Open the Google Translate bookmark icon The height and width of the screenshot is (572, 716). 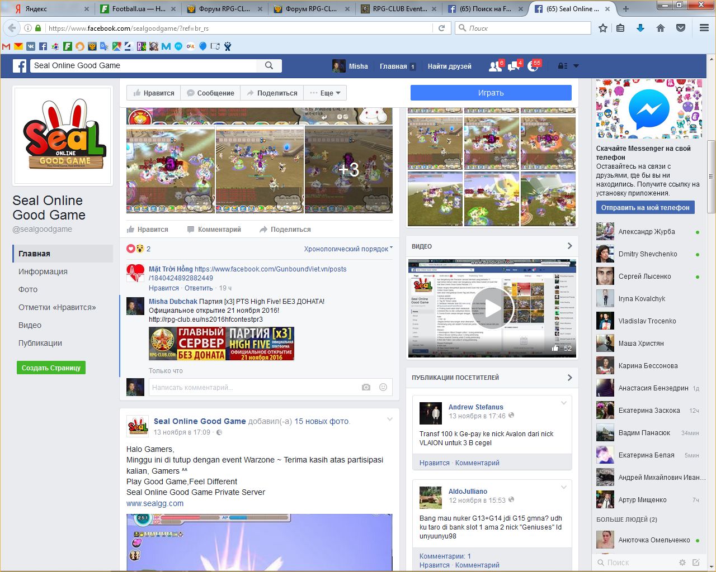point(104,46)
